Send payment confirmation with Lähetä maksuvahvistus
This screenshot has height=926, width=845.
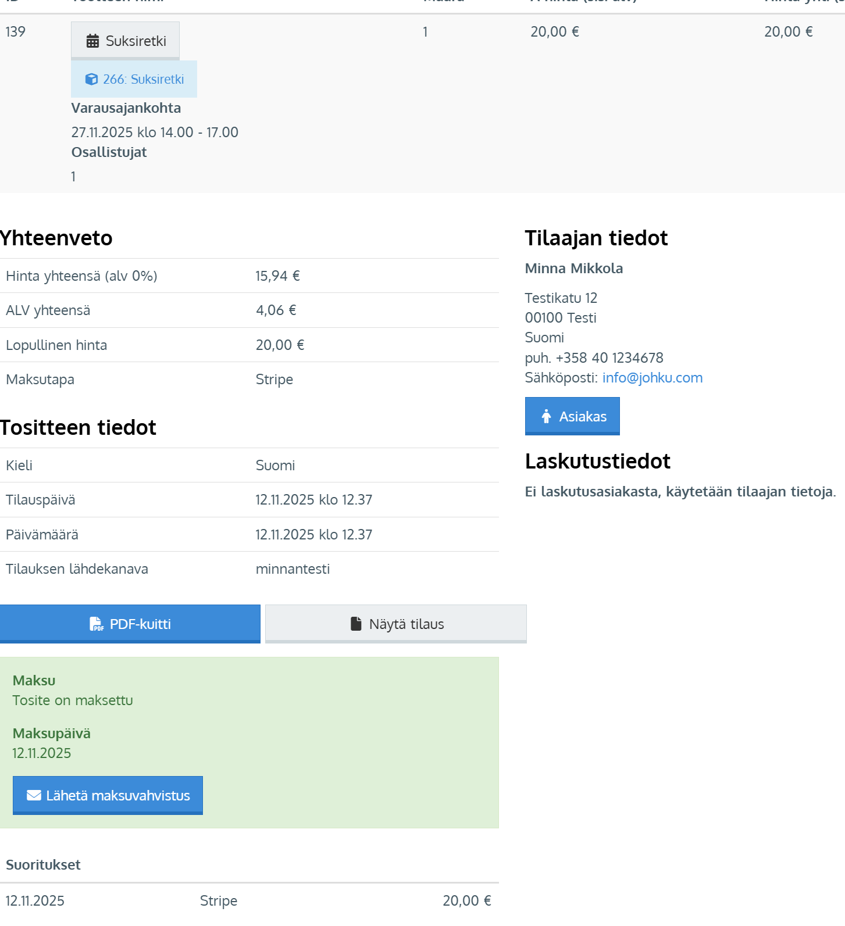[x=108, y=795]
